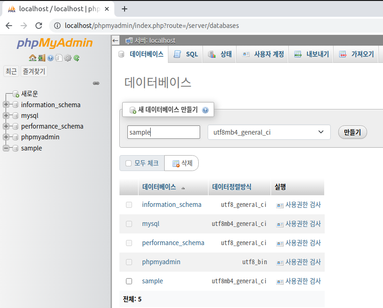The image size is (383, 308).
Task: Show the 즐겨찾기 favorites list
Action: click(34, 71)
